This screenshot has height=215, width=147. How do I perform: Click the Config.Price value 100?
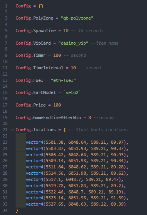point(57,105)
